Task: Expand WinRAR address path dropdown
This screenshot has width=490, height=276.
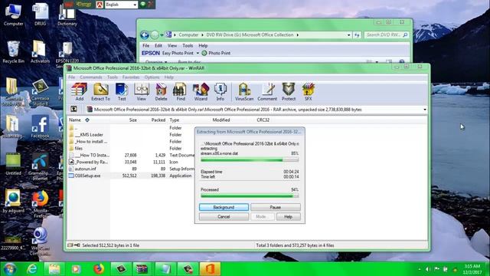Action: 424,110
